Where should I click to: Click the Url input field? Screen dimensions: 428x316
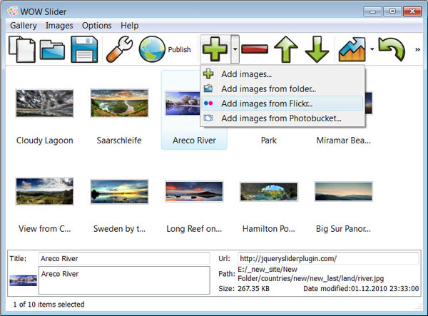[x=328, y=258]
